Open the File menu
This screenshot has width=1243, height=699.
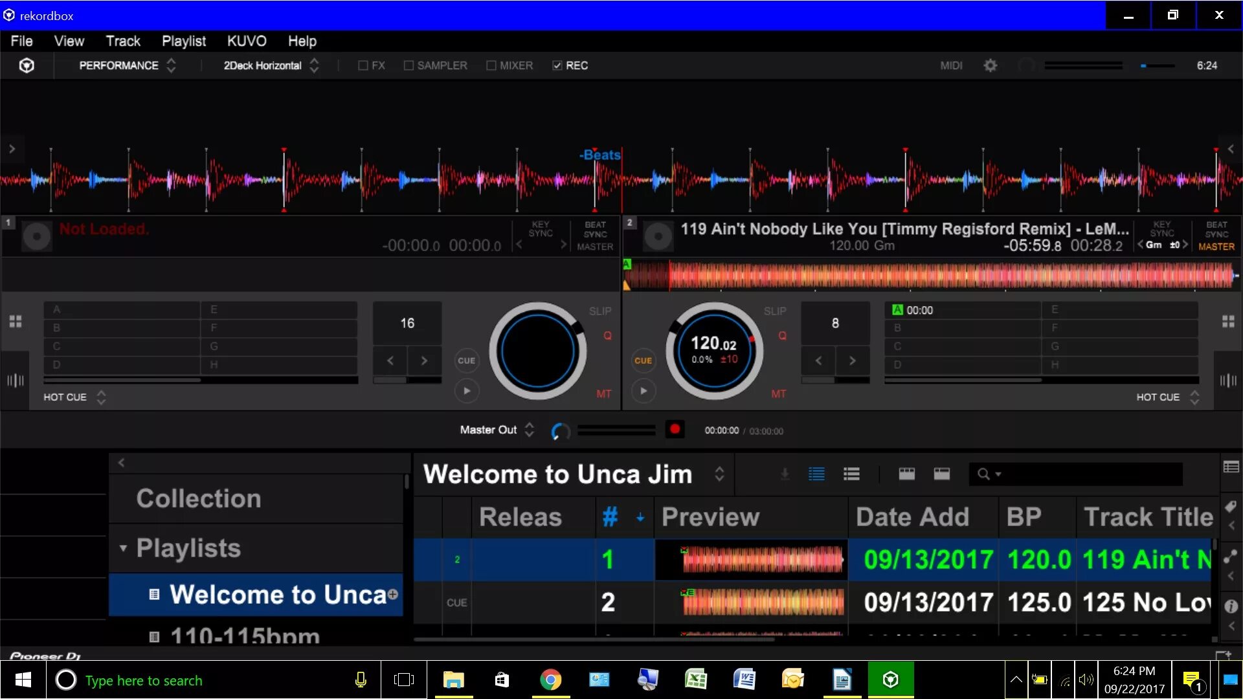(21, 41)
